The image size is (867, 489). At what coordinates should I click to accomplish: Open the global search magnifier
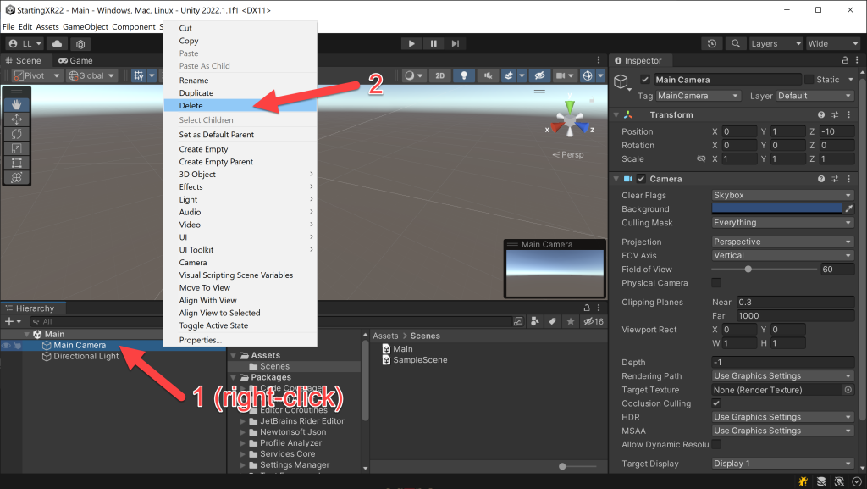[736, 44]
